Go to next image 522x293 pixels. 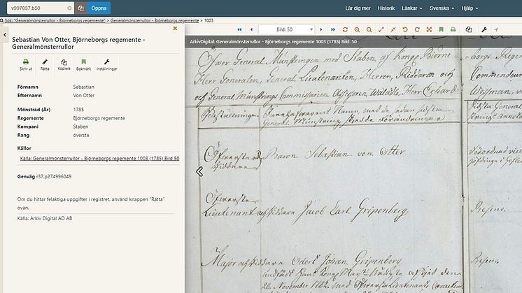point(321,29)
